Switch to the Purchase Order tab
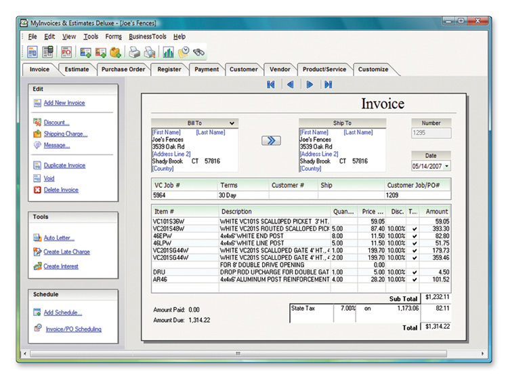 click(x=123, y=69)
